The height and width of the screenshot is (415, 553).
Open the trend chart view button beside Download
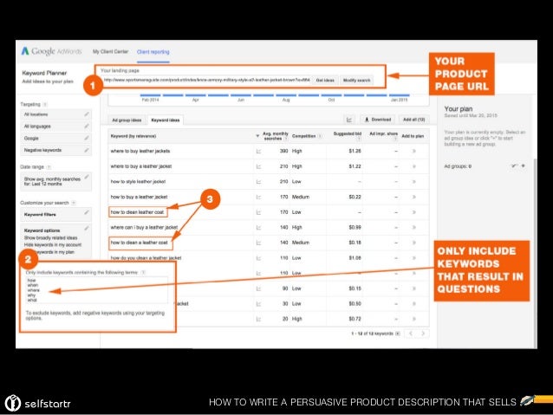349,120
